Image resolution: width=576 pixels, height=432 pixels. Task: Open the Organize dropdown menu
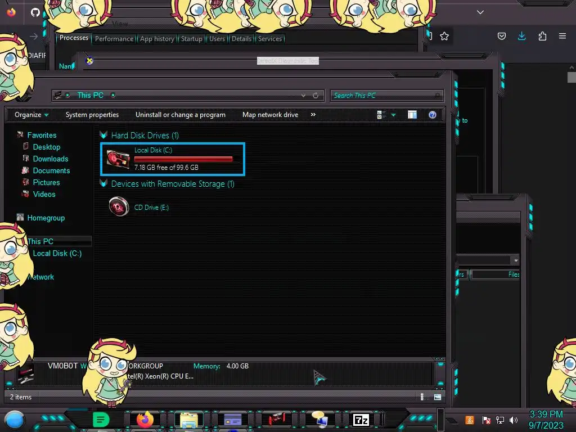[31, 115]
